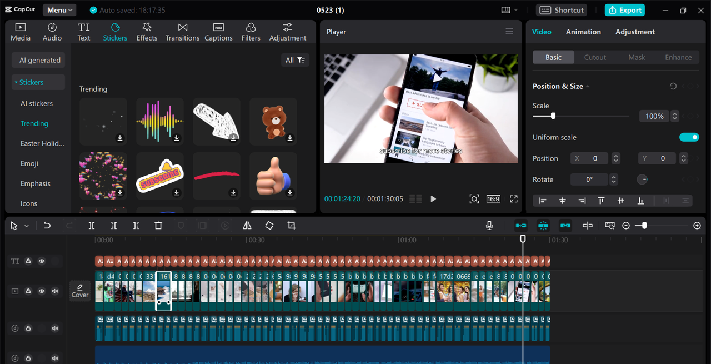Open the Shortcut panel
This screenshot has width=711, height=364.
point(562,10)
